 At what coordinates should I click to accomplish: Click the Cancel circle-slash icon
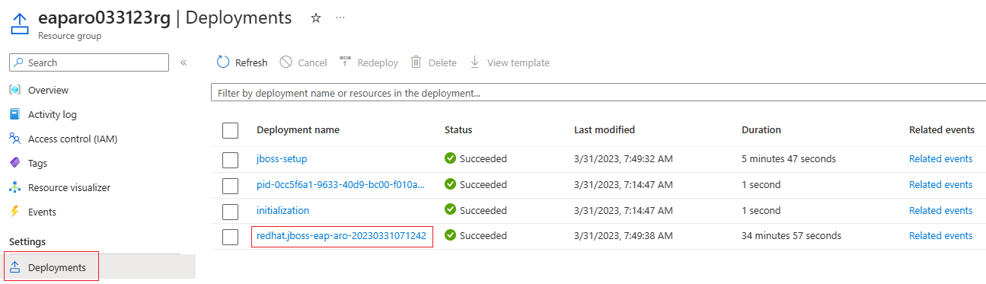click(x=286, y=62)
